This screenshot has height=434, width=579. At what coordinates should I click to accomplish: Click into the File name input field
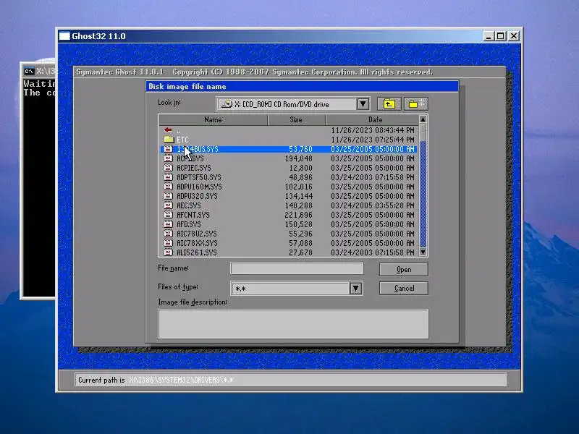click(297, 268)
